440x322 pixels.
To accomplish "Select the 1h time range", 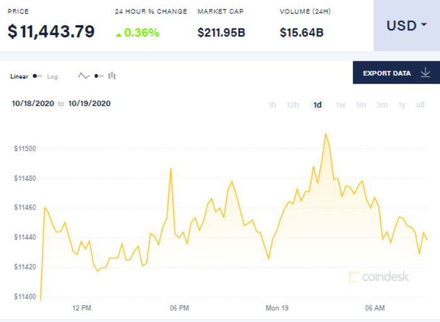I will coord(272,105).
